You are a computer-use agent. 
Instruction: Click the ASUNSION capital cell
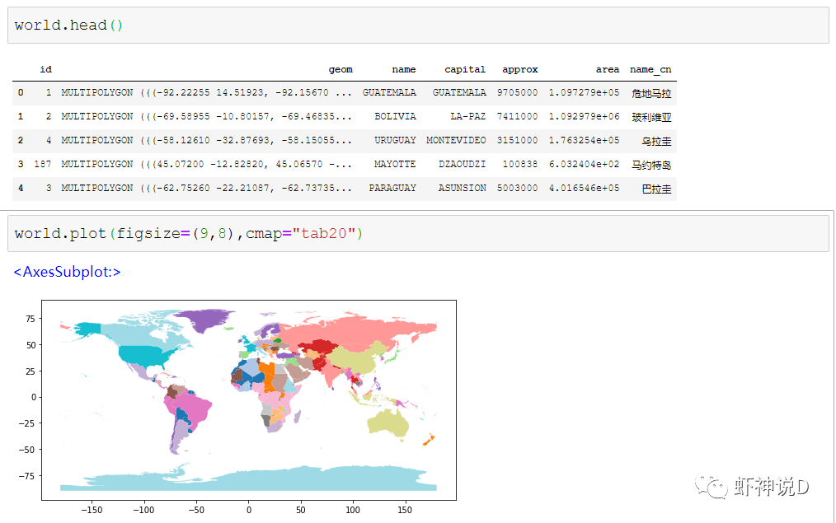[463, 188]
